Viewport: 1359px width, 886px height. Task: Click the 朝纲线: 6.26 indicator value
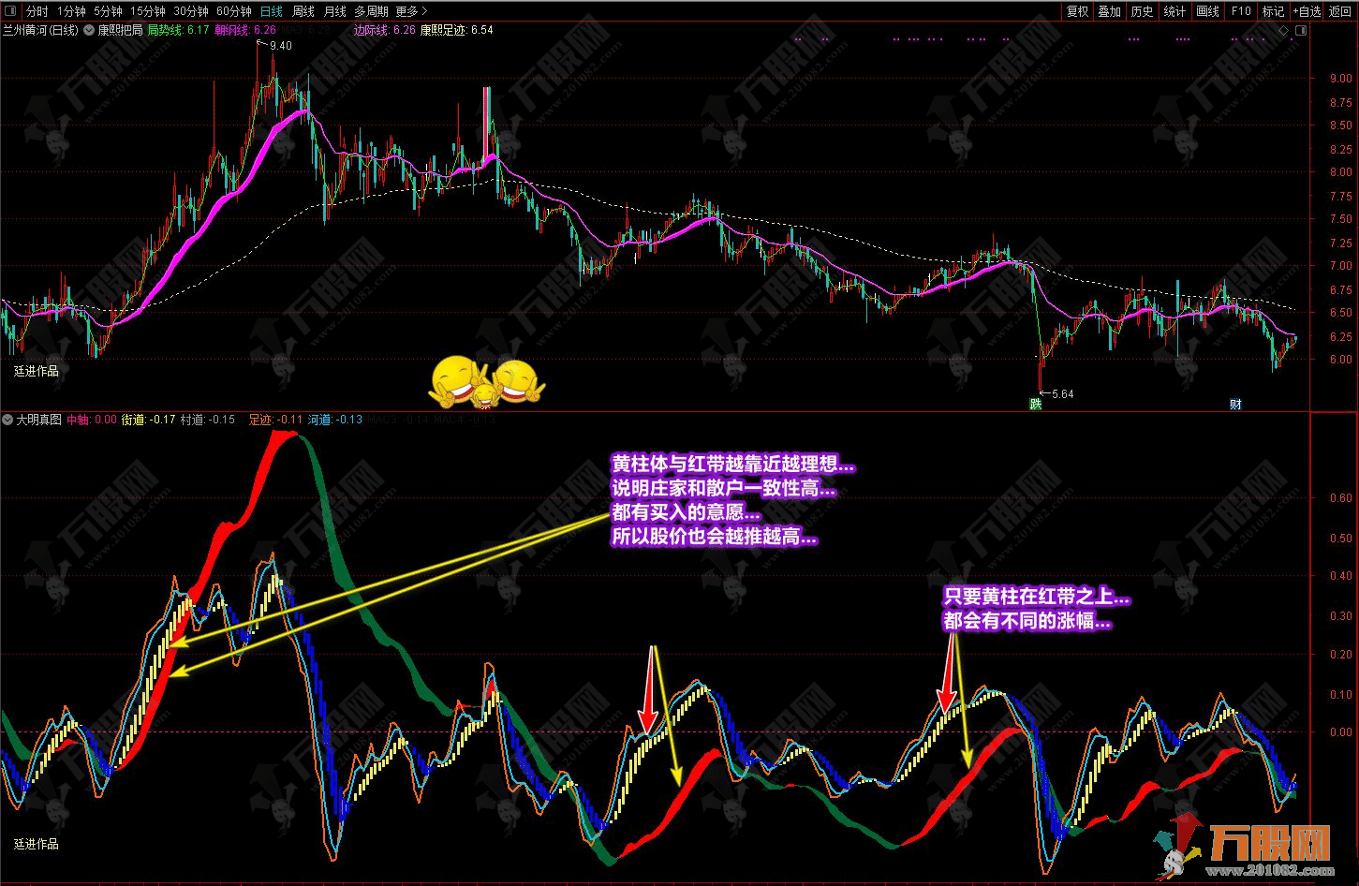click(x=245, y=30)
